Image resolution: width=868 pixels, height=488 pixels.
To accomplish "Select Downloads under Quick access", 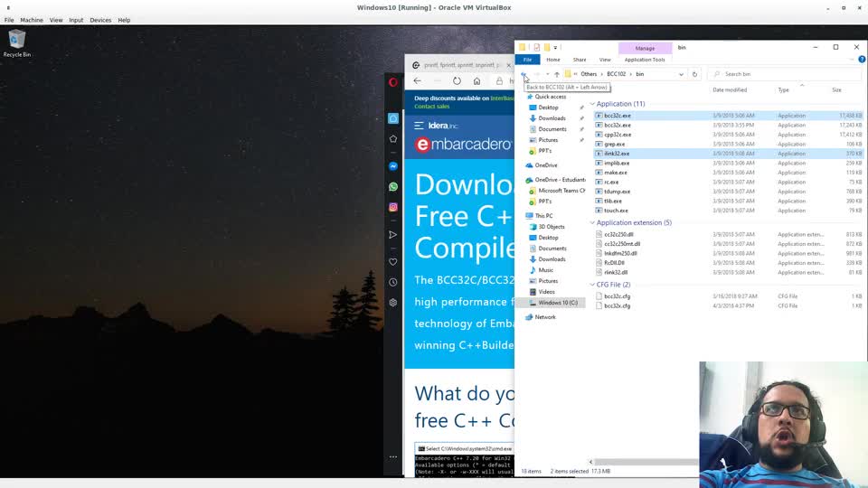I will pyautogui.click(x=552, y=118).
